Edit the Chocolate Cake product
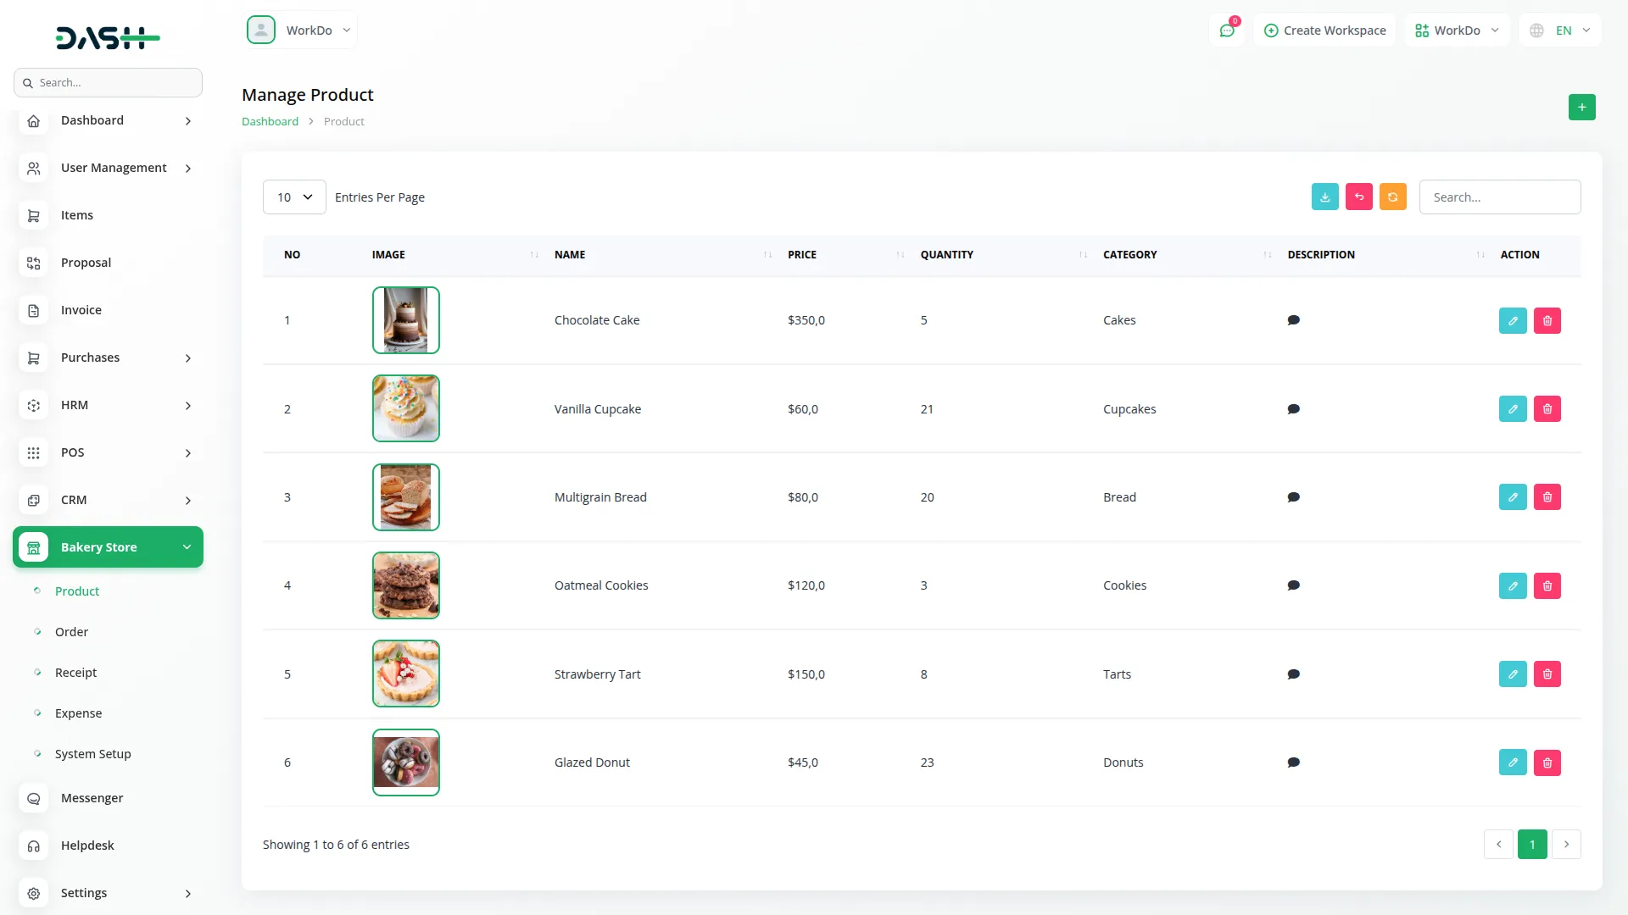The image size is (1628, 915). [x=1512, y=320]
